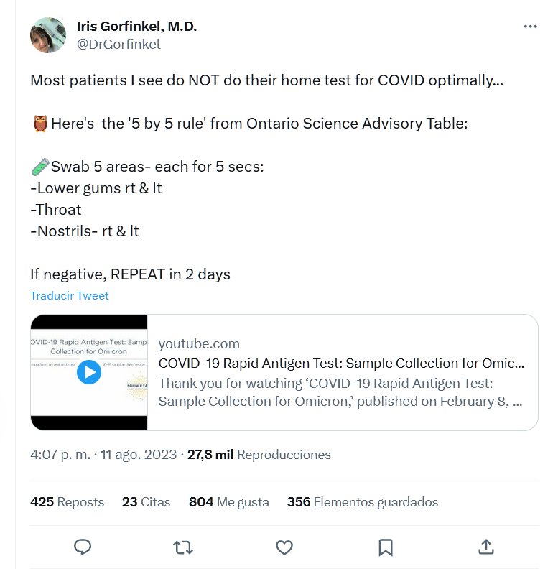The height and width of the screenshot is (569, 553).
Task: Like the tweet with the heart icon
Action: click(284, 547)
